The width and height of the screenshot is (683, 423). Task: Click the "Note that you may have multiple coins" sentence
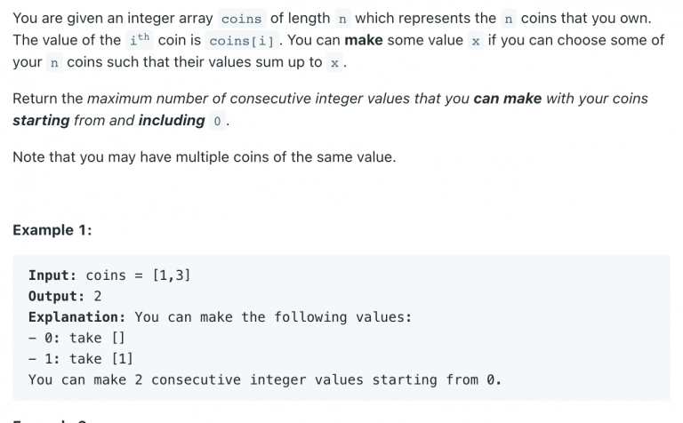[x=205, y=156]
